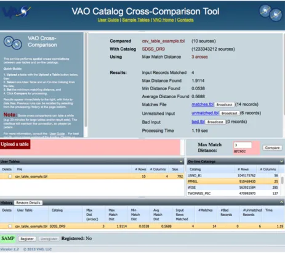The image size is (285, 253).
Task: Select the TWOMASS_PSC catalog row
Action: 233,193
